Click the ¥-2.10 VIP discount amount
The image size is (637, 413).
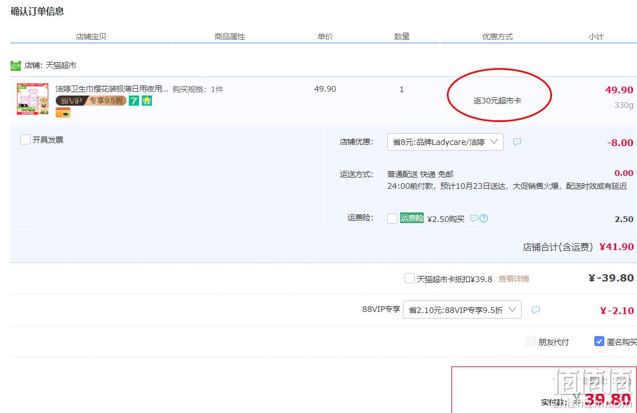tap(617, 311)
